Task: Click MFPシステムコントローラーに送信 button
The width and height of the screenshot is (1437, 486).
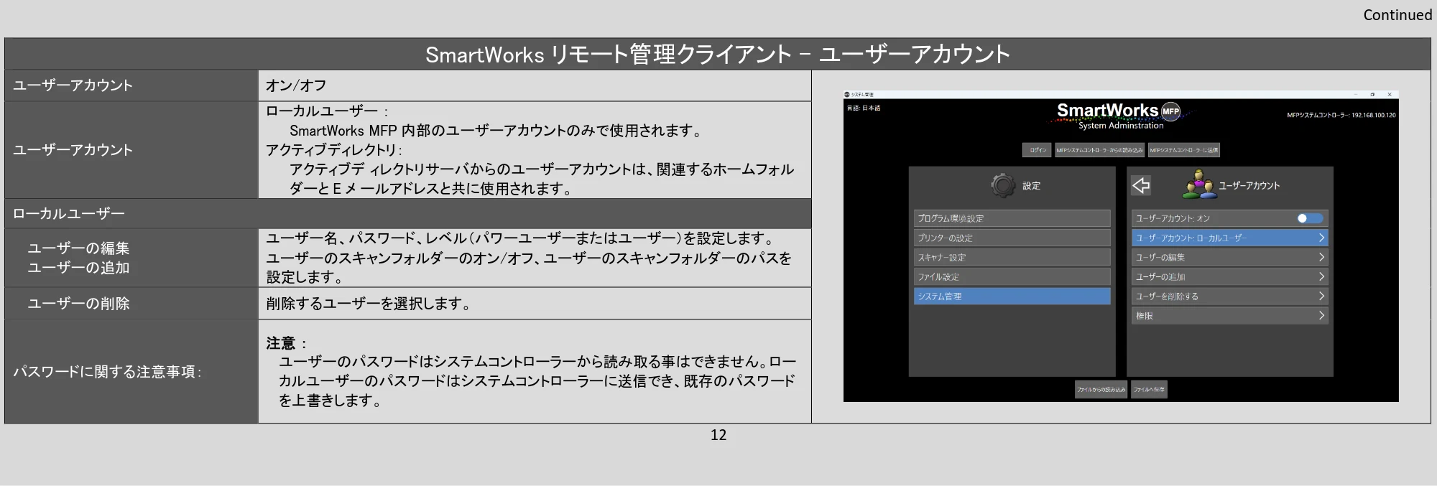Action: [1183, 150]
